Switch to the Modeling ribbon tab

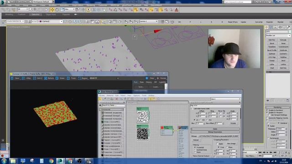(9, 15)
